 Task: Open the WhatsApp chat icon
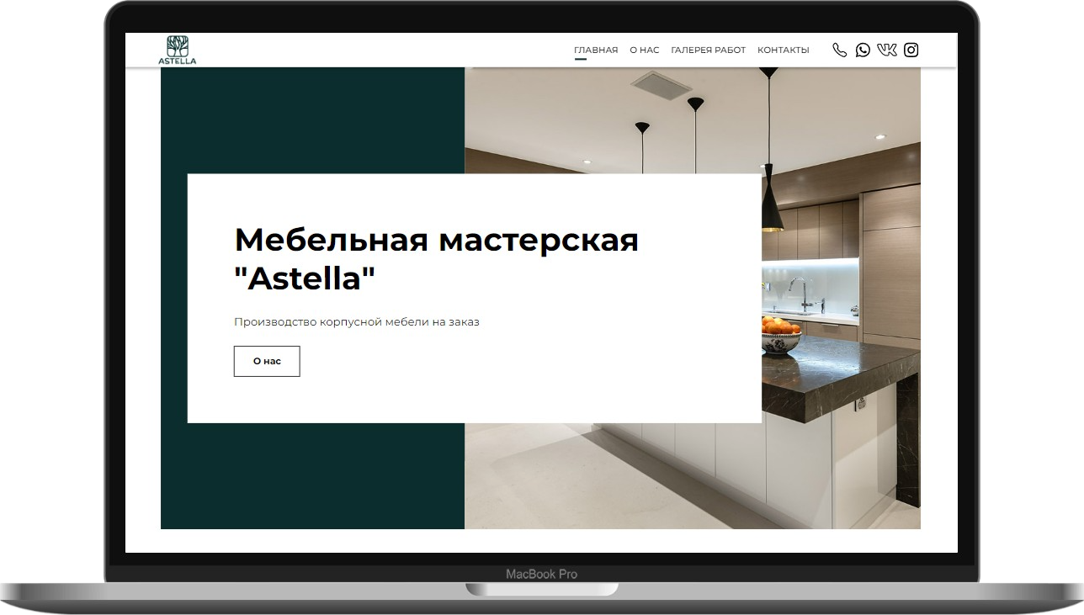[863, 50]
